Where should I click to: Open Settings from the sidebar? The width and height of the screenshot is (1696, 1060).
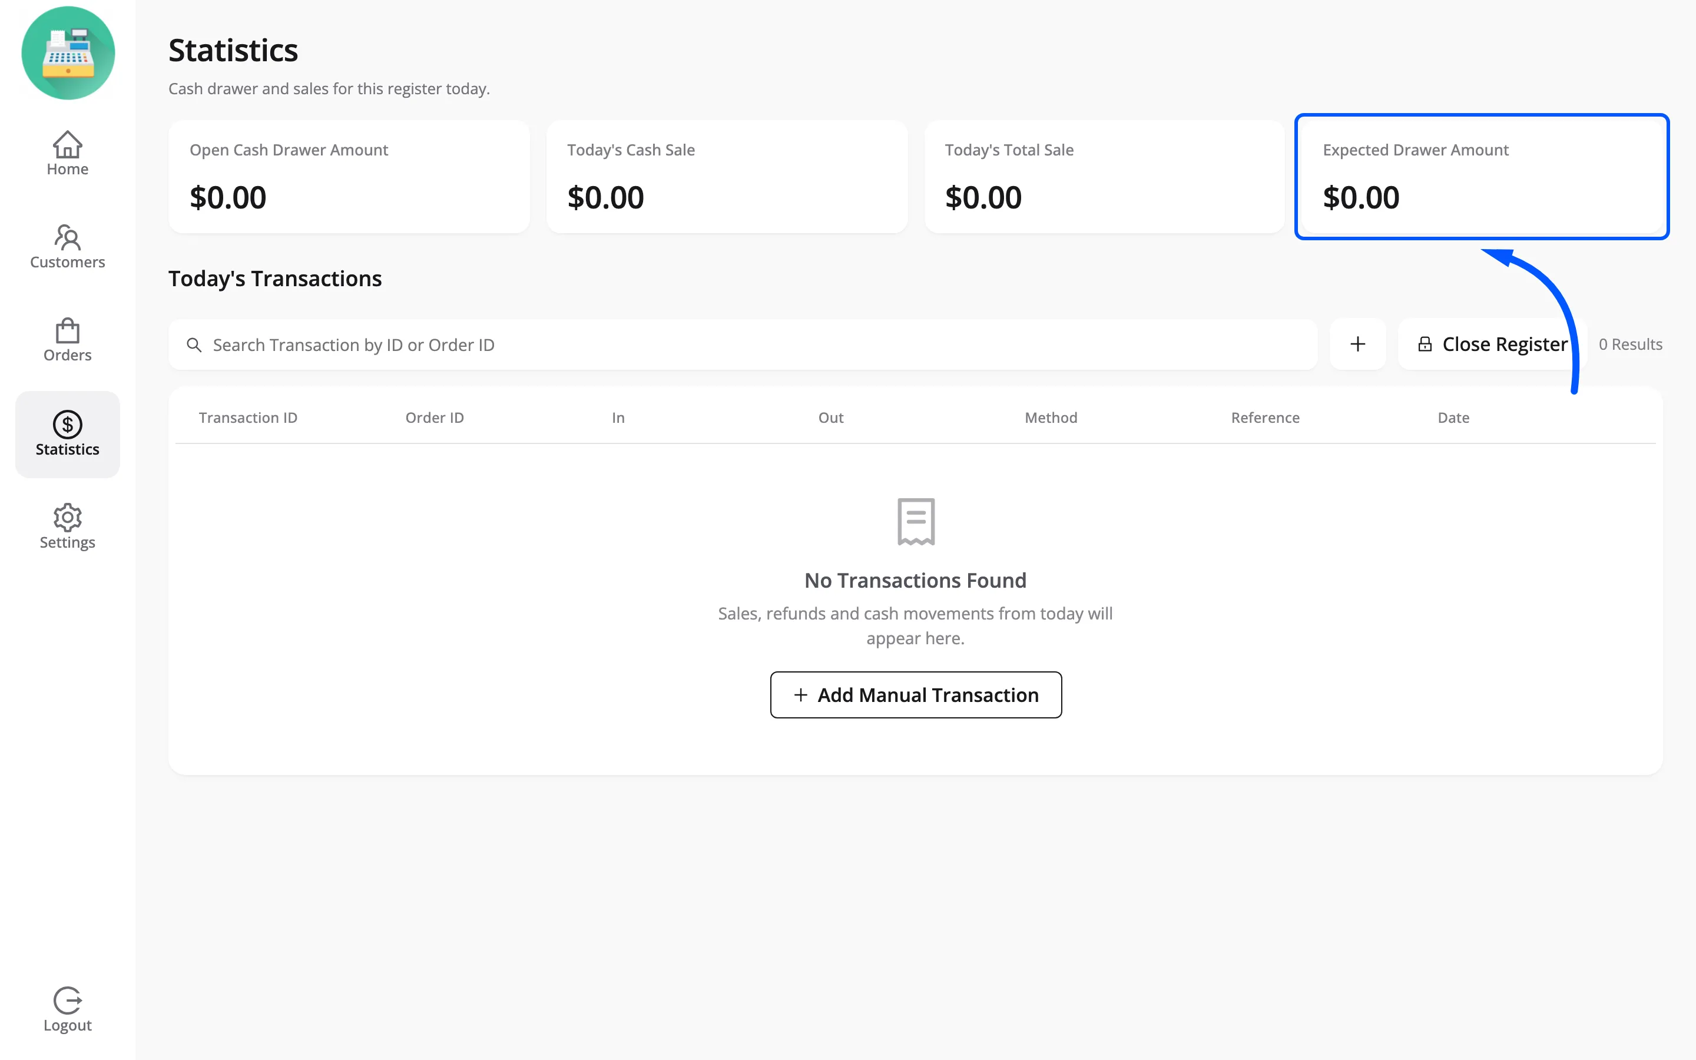pyautogui.click(x=67, y=526)
